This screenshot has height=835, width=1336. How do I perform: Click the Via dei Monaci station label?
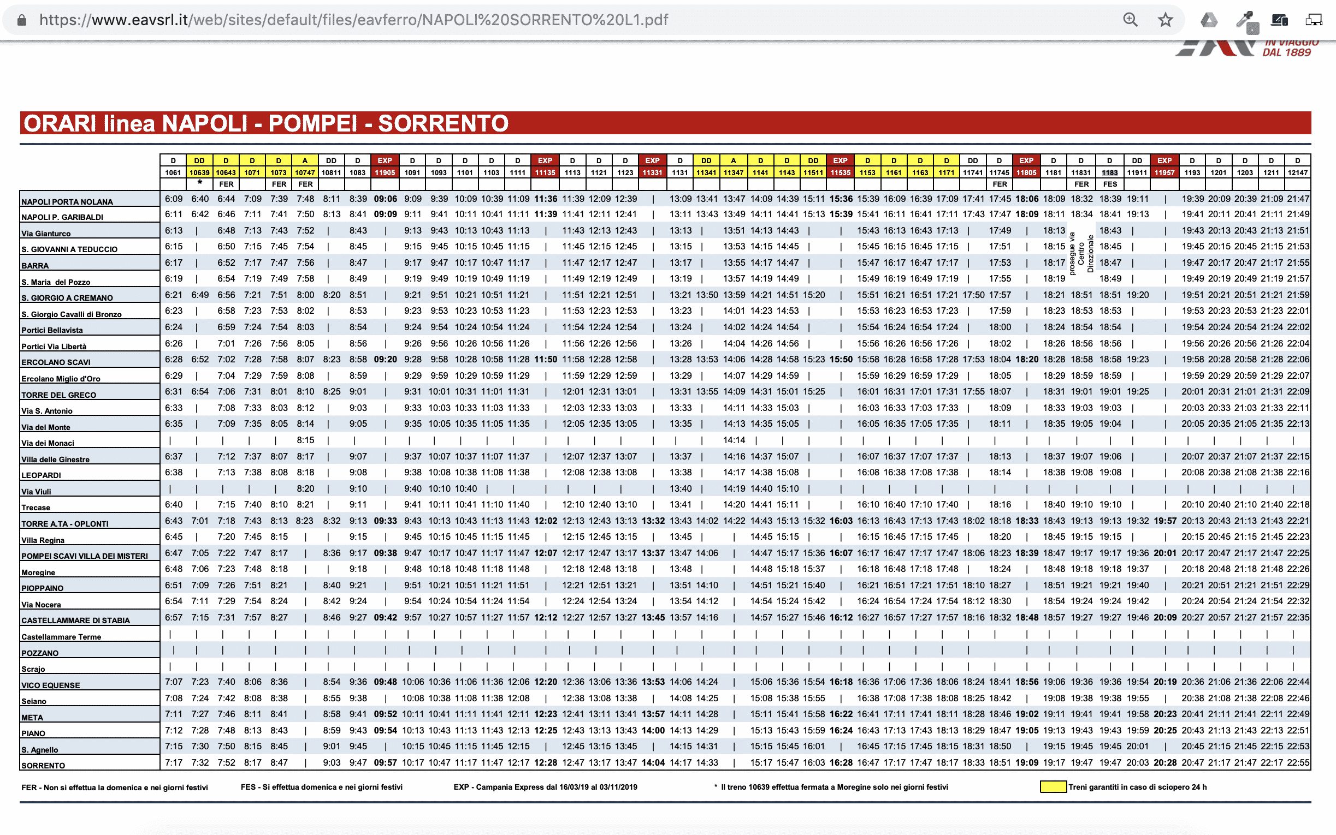coord(48,443)
